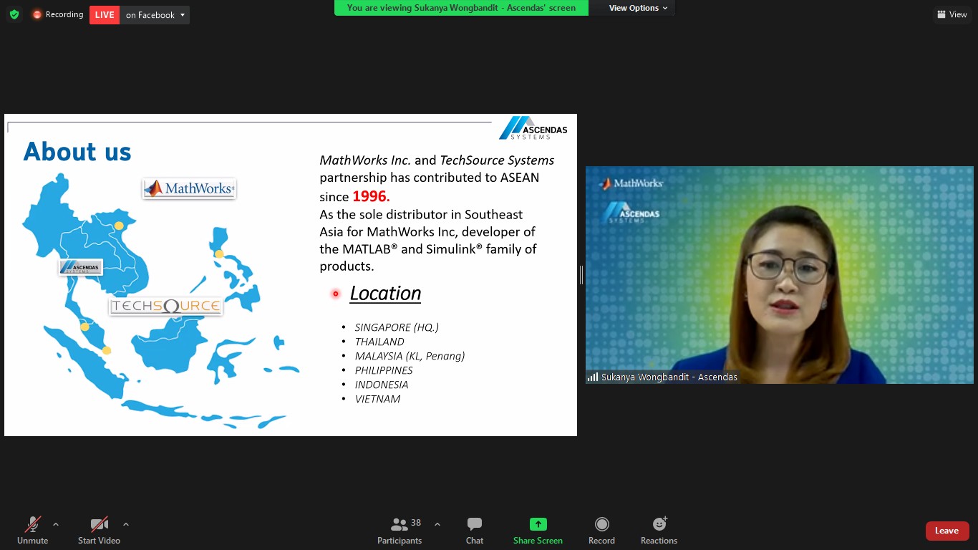This screenshot has height=550, width=978.
Task: Click the Ascendas Systems logo at slide's top-right
Action: (x=533, y=128)
